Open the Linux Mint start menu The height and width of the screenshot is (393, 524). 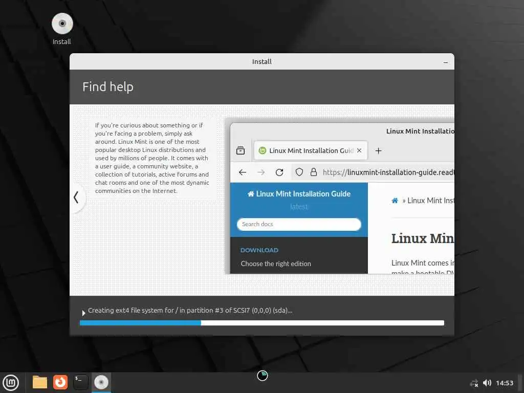click(x=11, y=383)
